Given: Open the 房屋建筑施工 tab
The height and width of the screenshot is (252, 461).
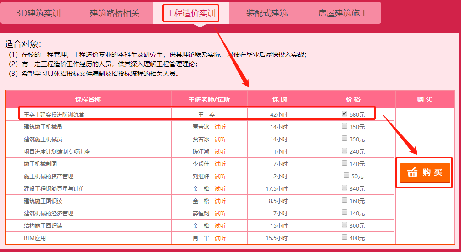Looking at the screenshot, I should 343,13.
